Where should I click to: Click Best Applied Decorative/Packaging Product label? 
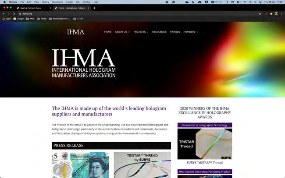(205, 171)
